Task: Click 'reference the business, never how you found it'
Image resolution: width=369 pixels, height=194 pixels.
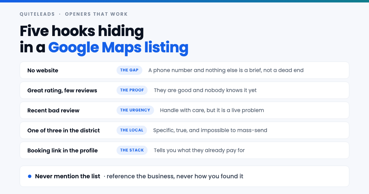Action: [175, 176]
